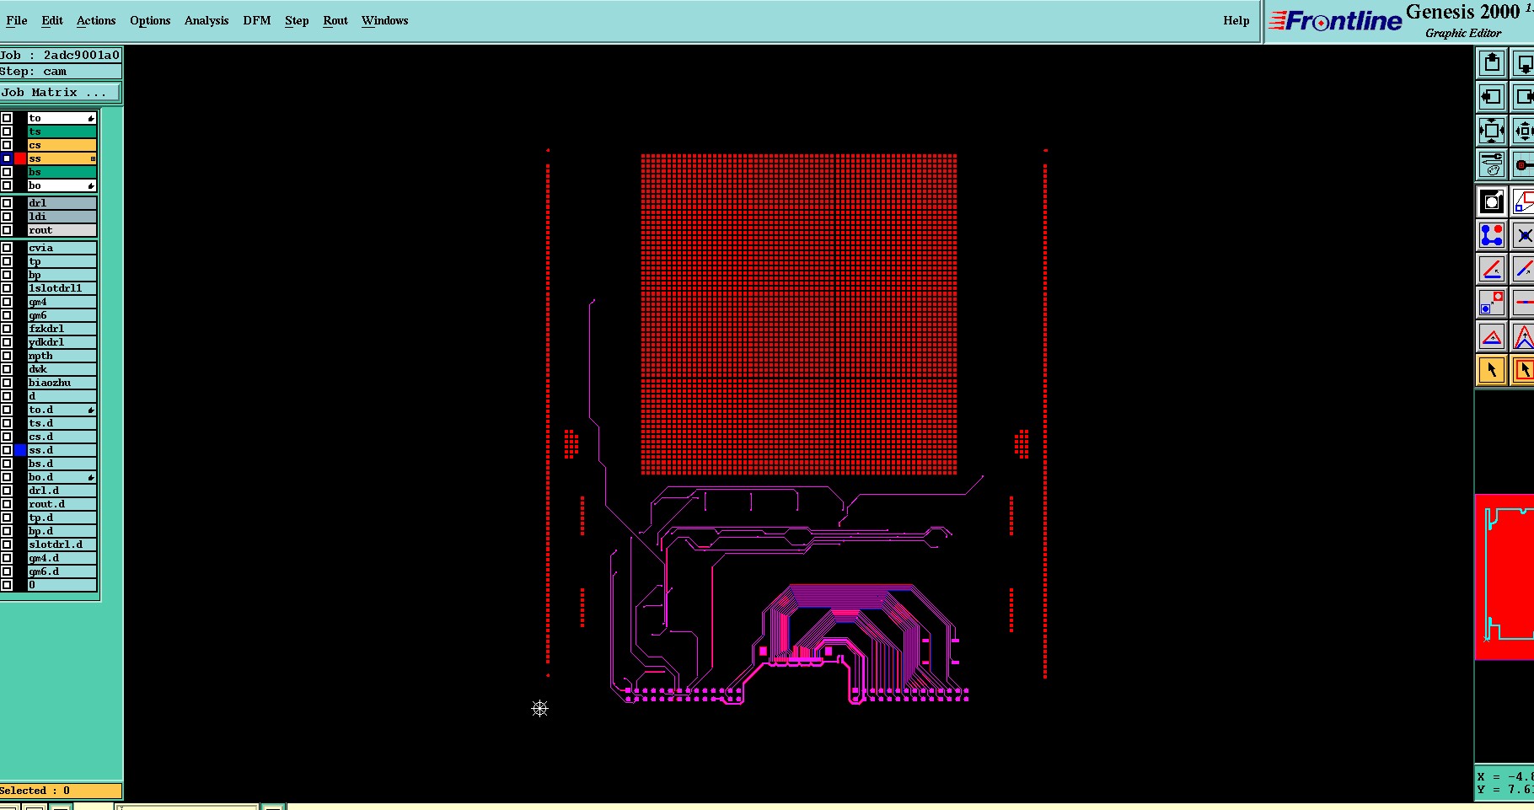Open the Analysis menu

pos(206,20)
